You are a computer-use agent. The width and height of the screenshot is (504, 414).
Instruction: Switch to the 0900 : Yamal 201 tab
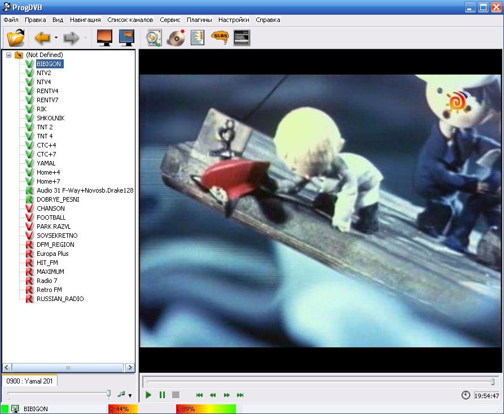pos(29,381)
